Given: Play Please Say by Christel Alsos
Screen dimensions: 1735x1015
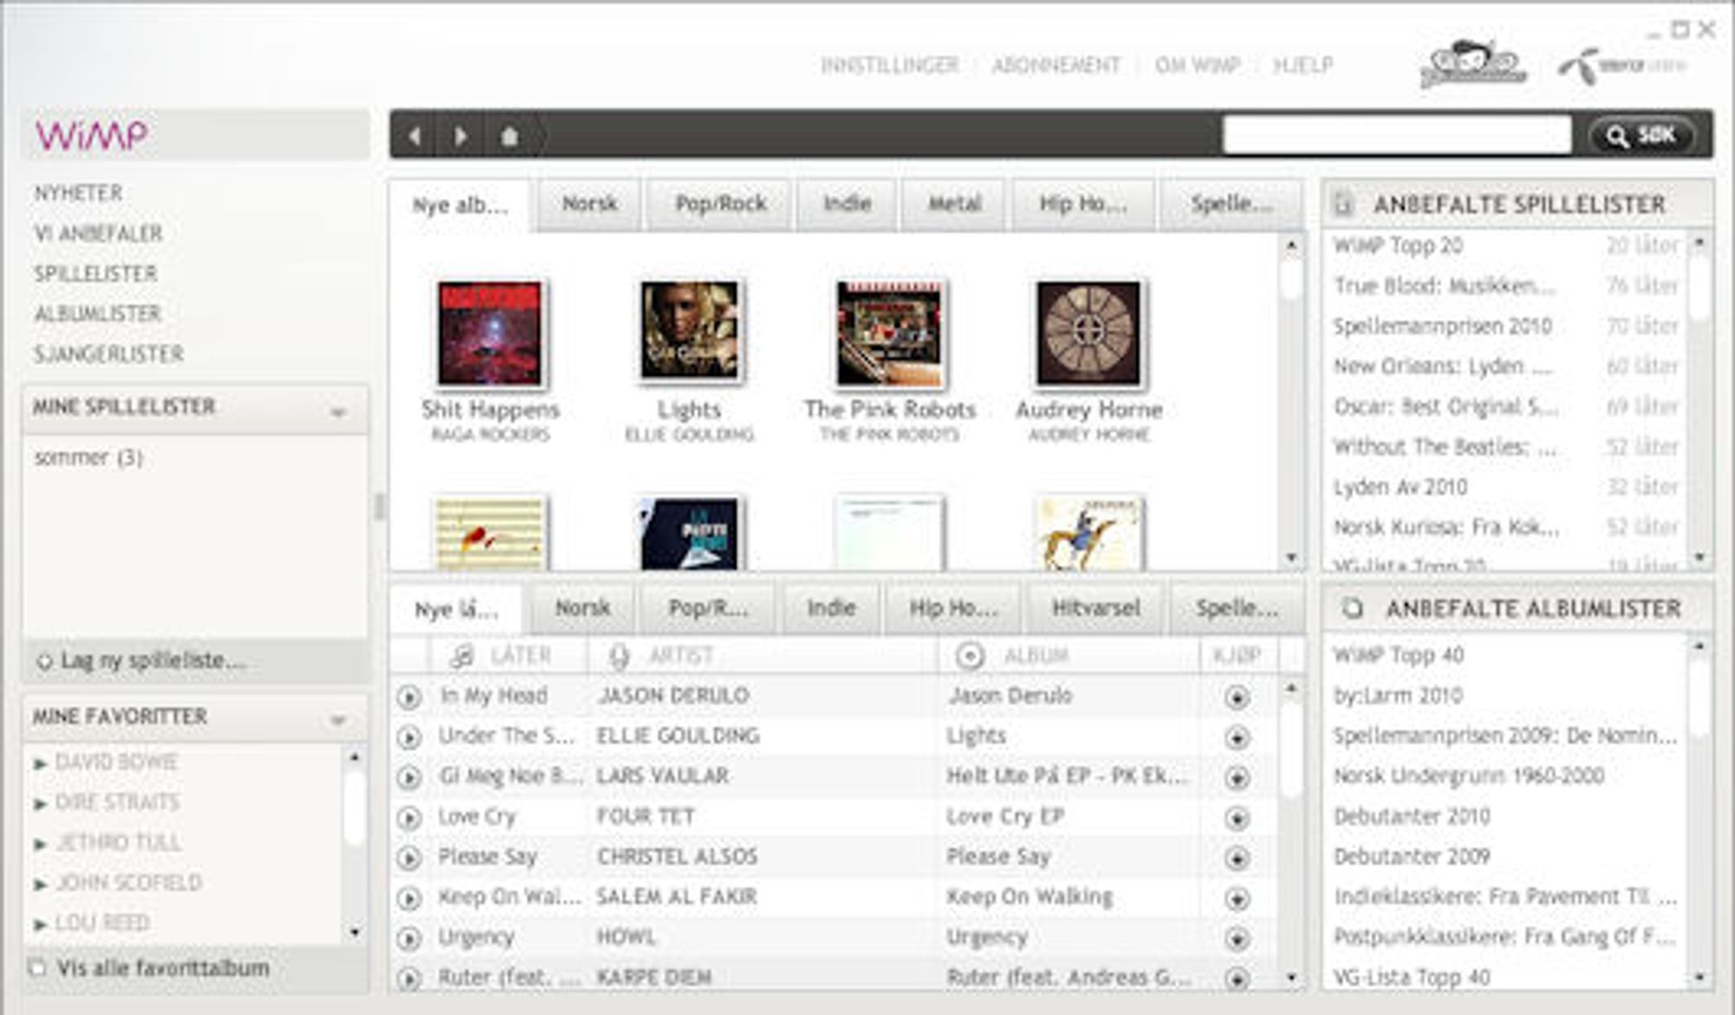Looking at the screenshot, I should [x=409, y=858].
